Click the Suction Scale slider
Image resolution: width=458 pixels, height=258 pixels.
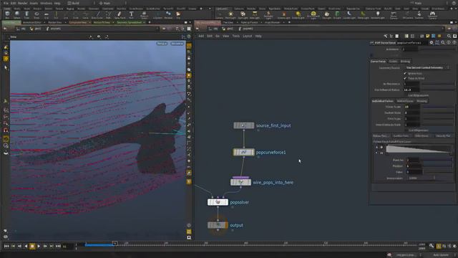(x=438, y=113)
